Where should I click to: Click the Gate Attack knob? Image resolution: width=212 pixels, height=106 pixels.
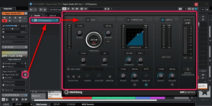click(x=79, y=33)
